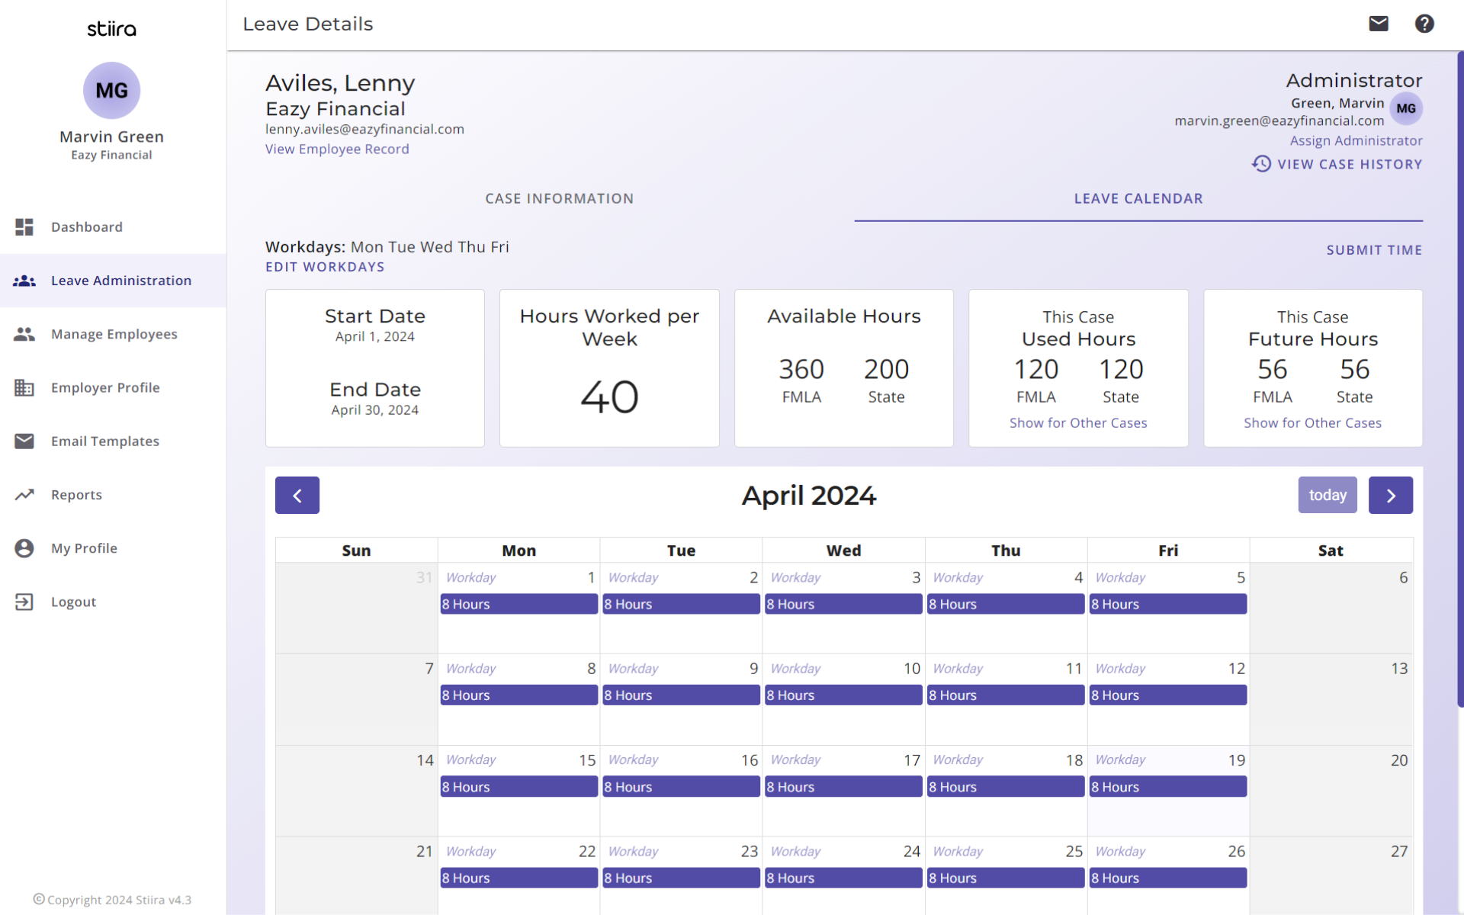This screenshot has width=1464, height=915.
Task: Click View Employee Record link
Action: tap(337, 149)
